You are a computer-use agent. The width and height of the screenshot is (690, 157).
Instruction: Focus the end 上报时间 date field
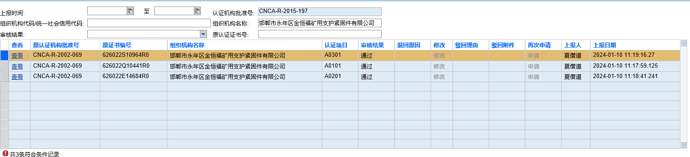(174, 11)
